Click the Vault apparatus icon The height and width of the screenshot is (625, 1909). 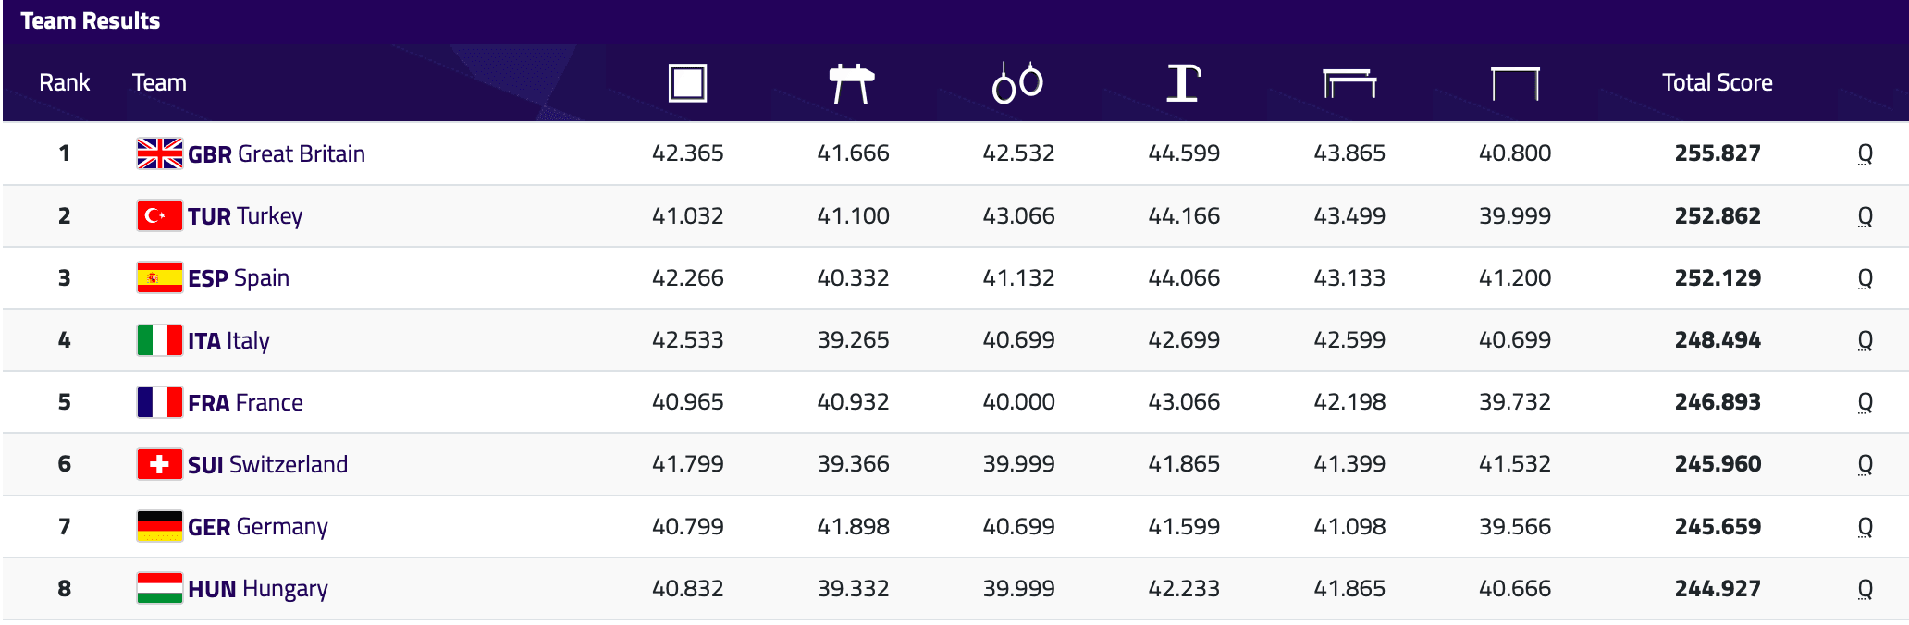coord(1183,83)
